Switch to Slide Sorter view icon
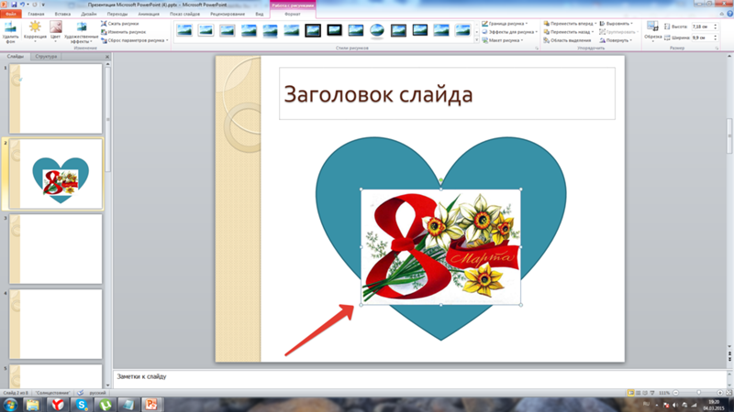The image size is (734, 412). 638,393
